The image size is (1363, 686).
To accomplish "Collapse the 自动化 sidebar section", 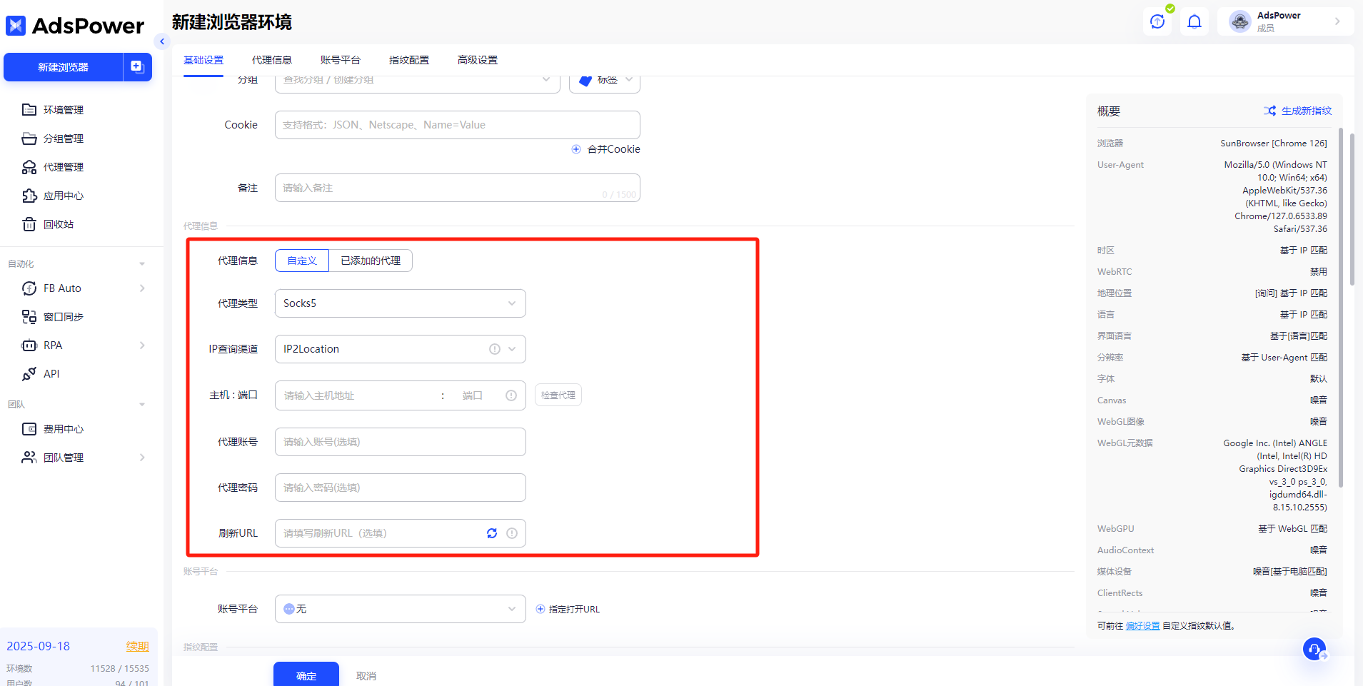I will click(142, 264).
